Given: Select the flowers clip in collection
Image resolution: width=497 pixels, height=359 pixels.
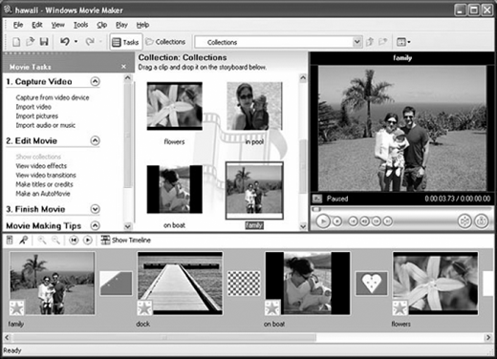Looking at the screenshot, I should pyautogui.click(x=174, y=106).
